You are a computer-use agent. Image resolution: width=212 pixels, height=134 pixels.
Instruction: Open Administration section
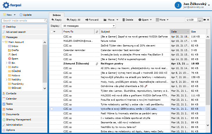24,125
